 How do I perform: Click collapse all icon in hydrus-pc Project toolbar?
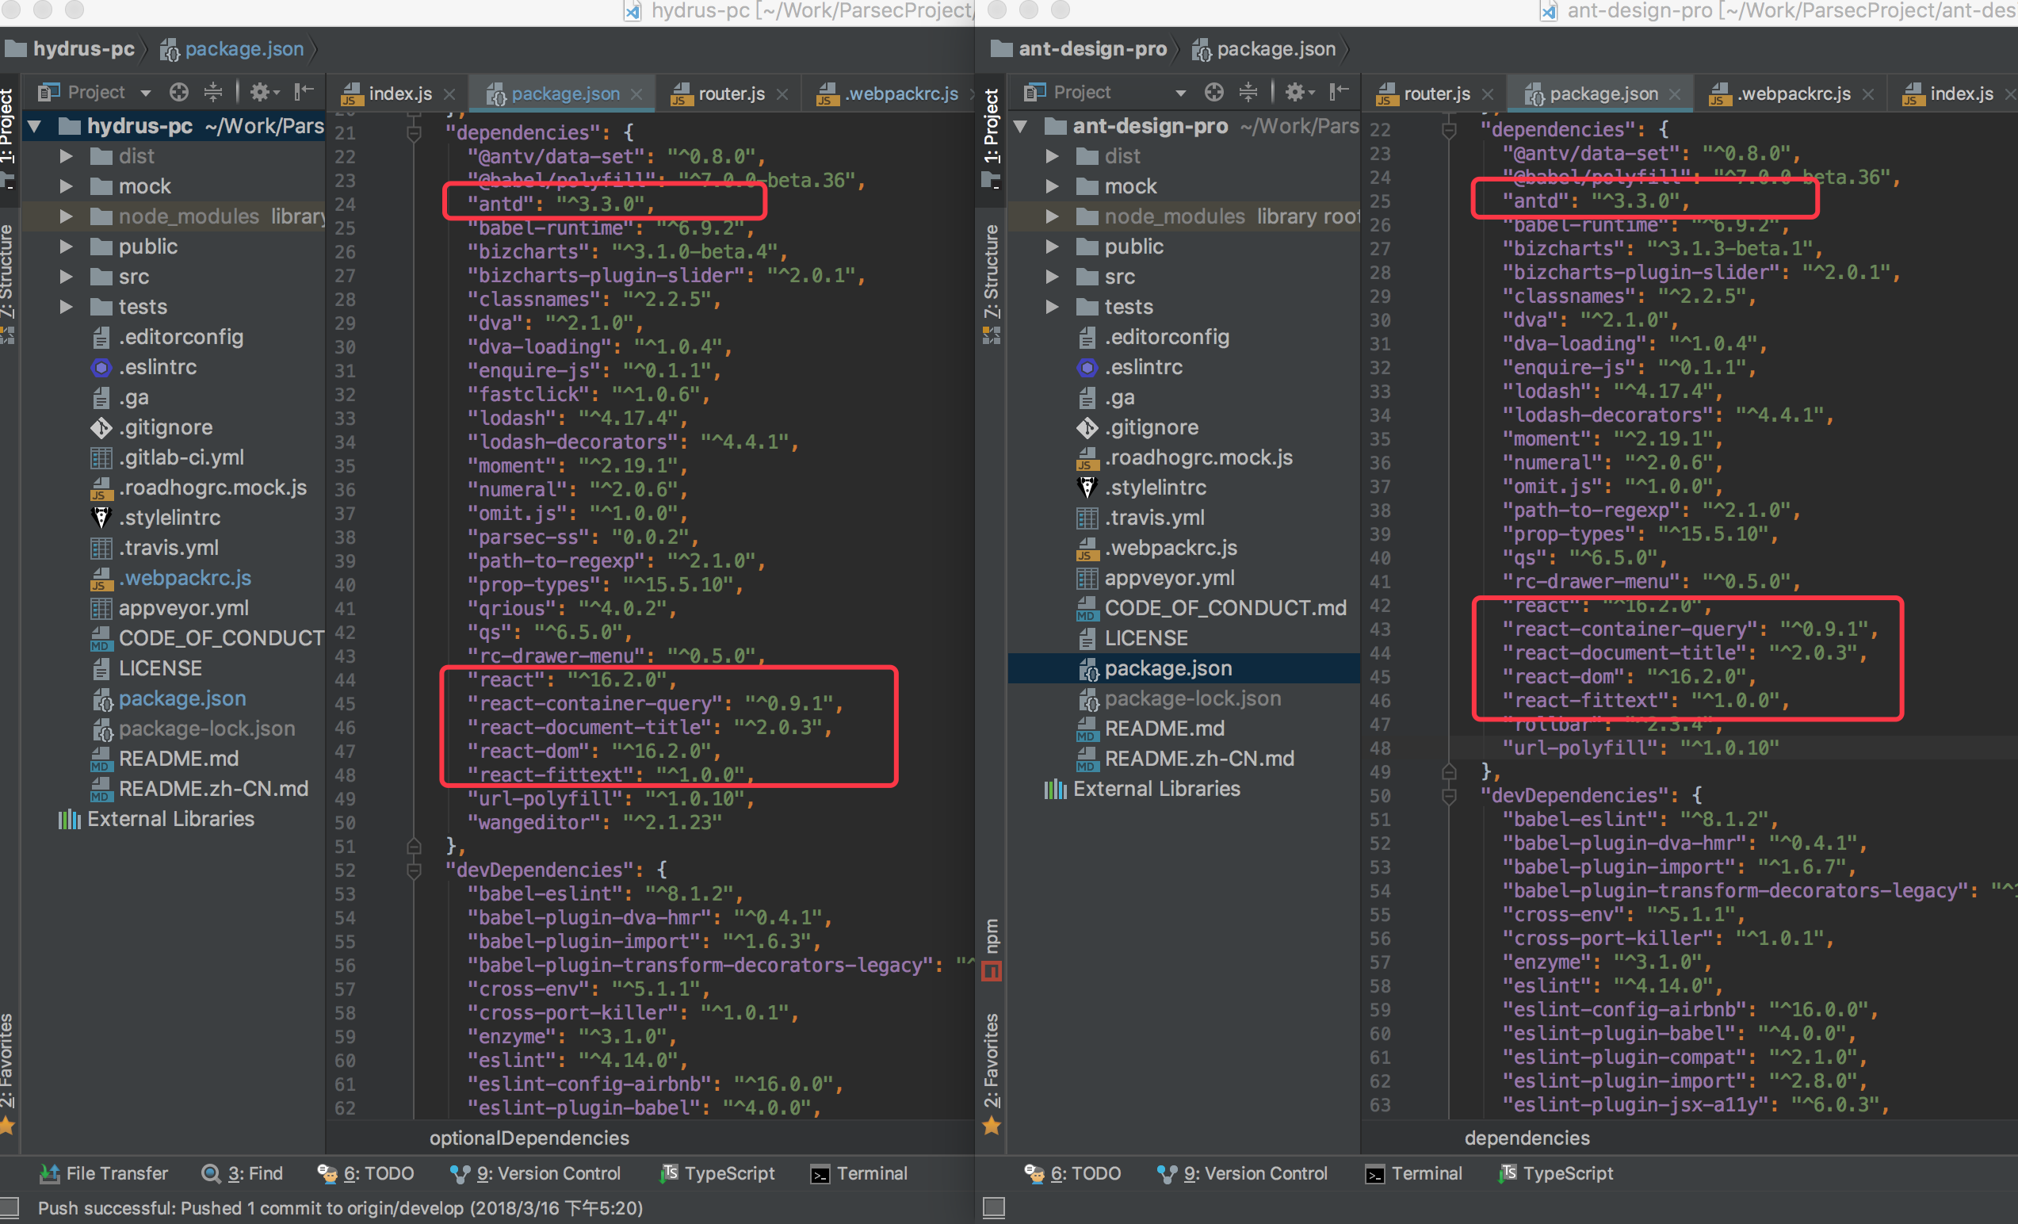[x=213, y=92]
